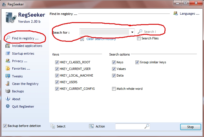
Task: Click the magnifier icon beside Search !
Action: 140,32
